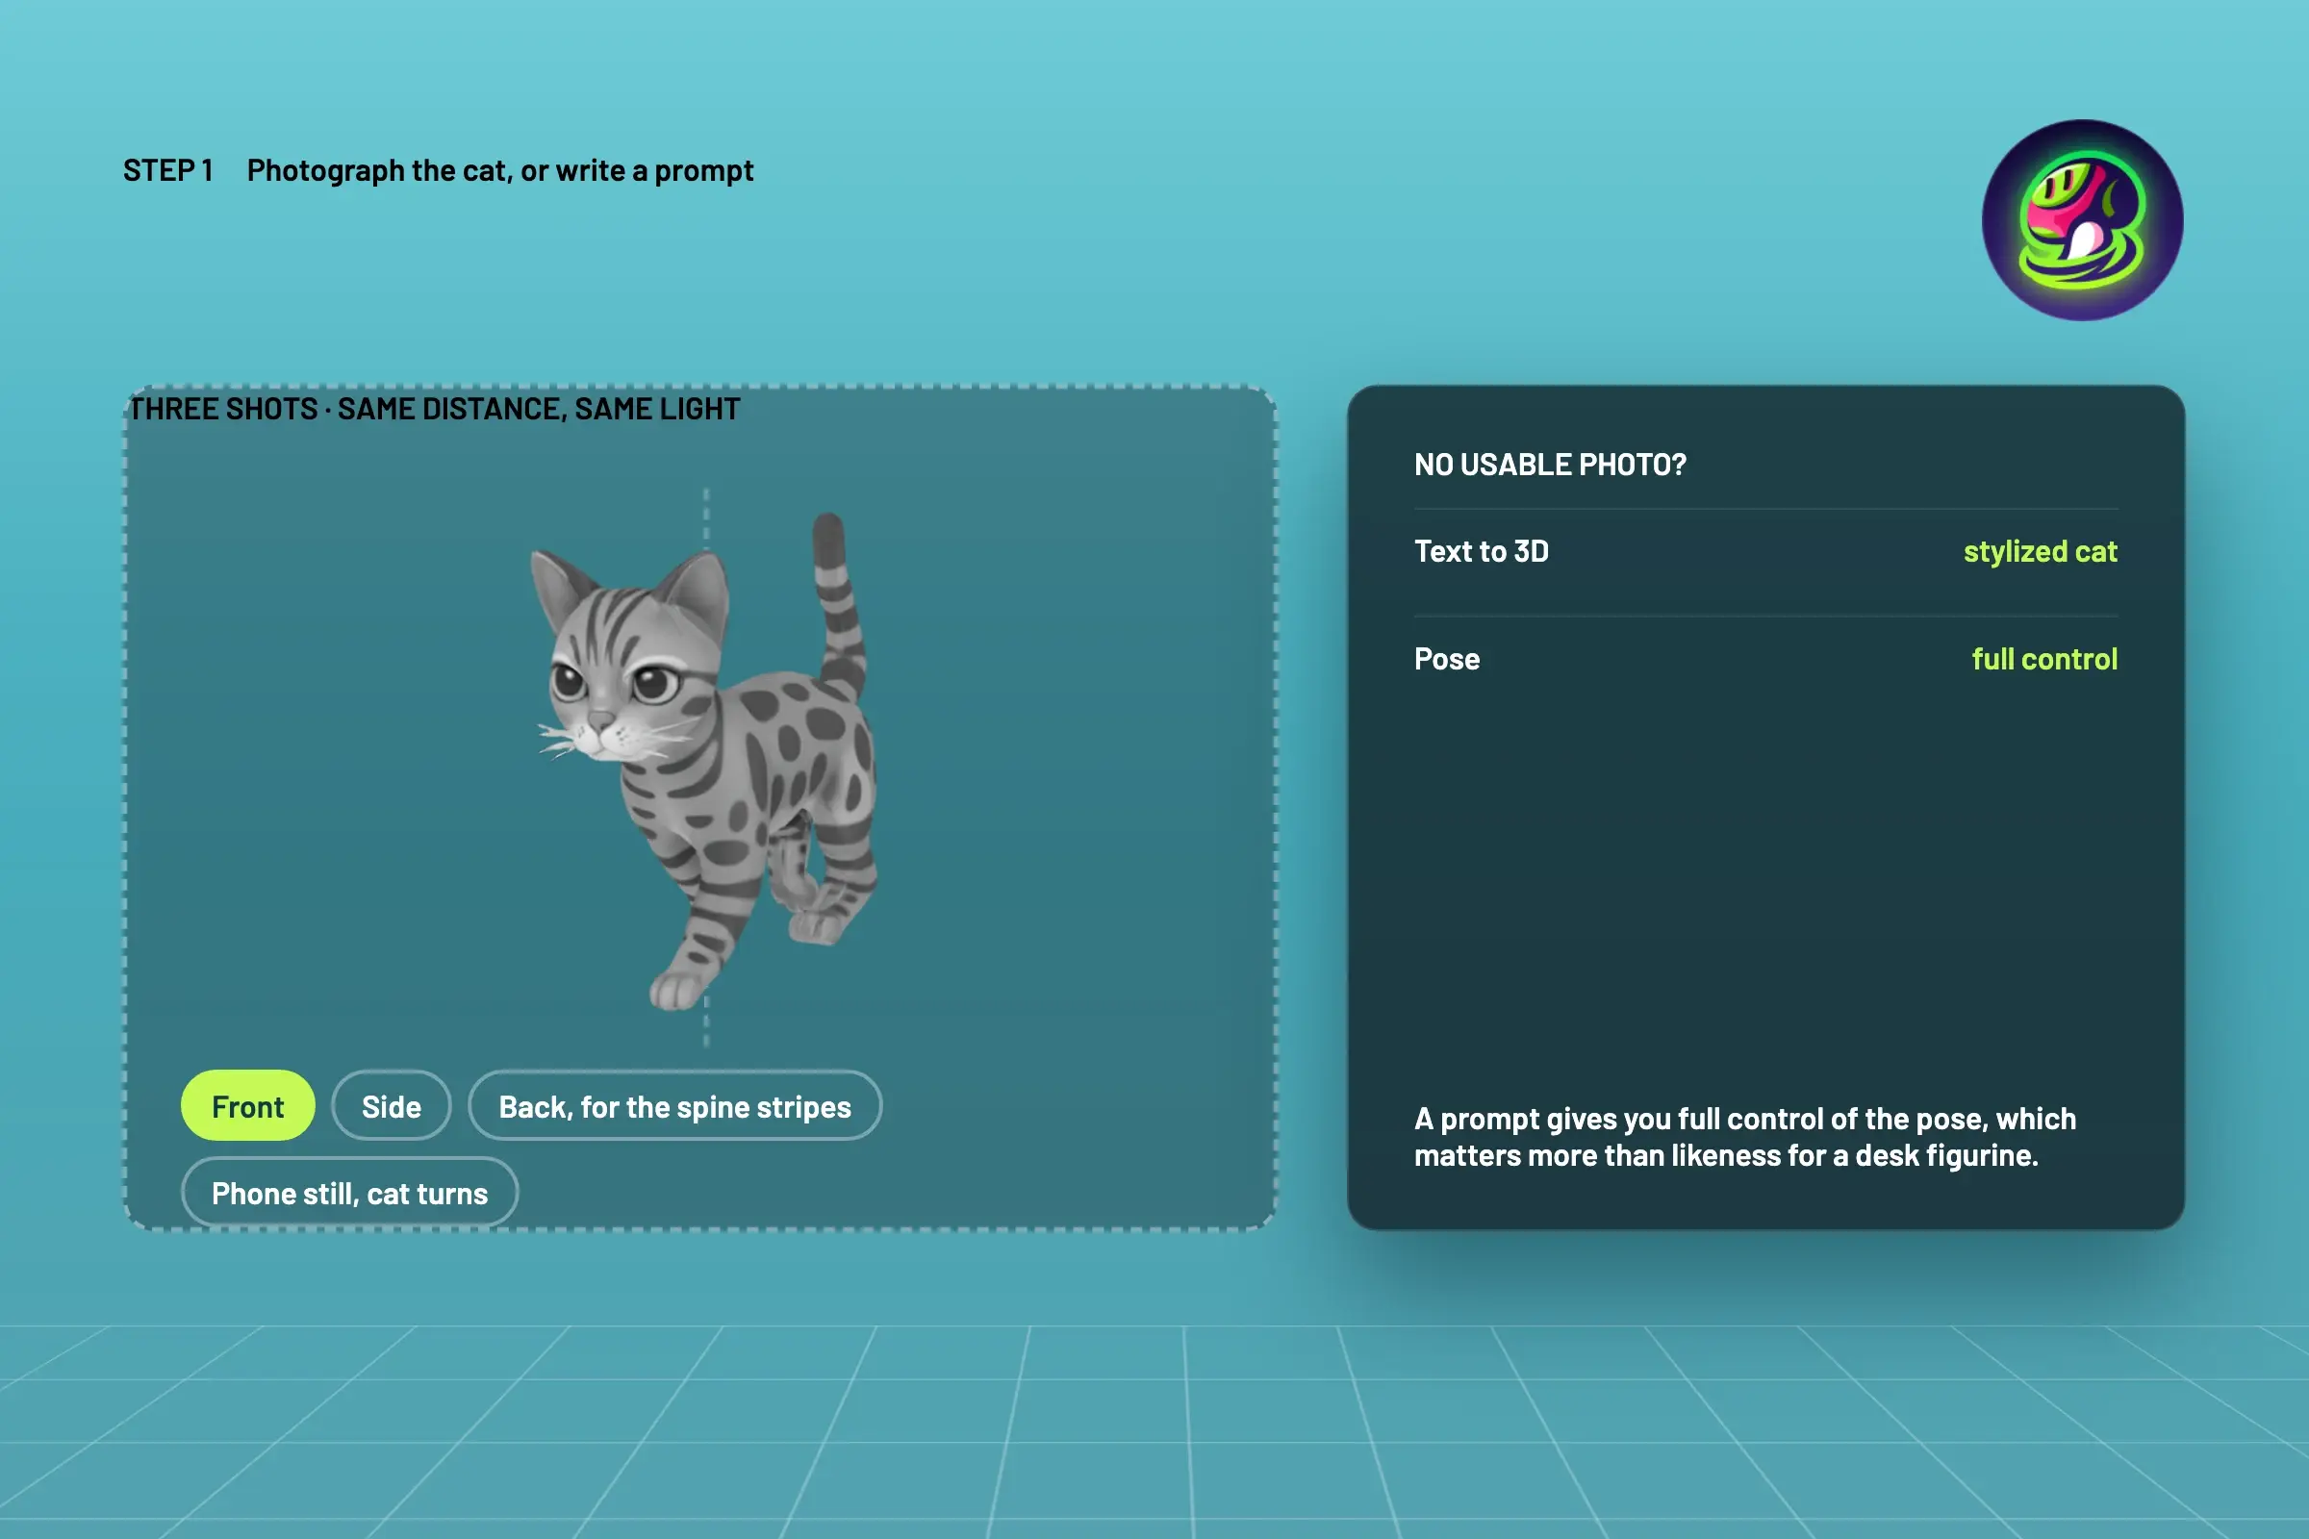This screenshot has height=1539, width=2309.
Task: Click Photograph the cat, or write a prompt
Action: [x=499, y=171]
